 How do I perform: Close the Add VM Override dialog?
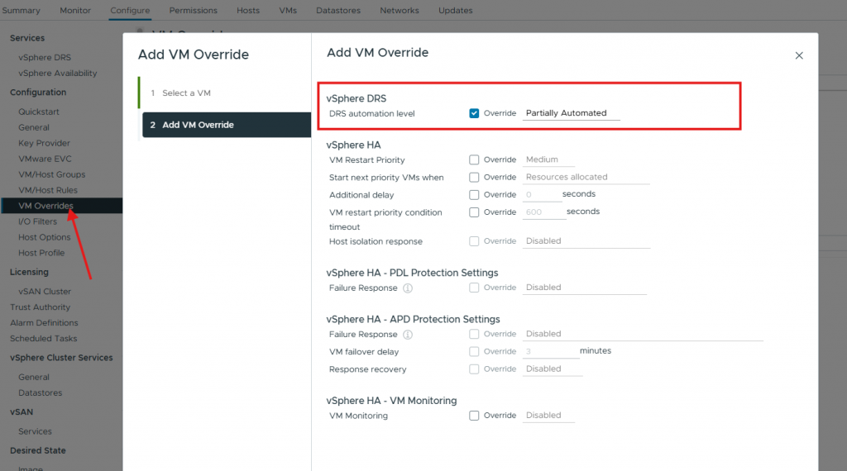click(x=799, y=55)
